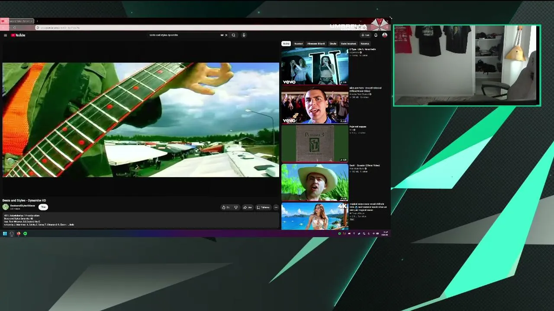Select the Kaikki filter chip

pyautogui.click(x=286, y=44)
